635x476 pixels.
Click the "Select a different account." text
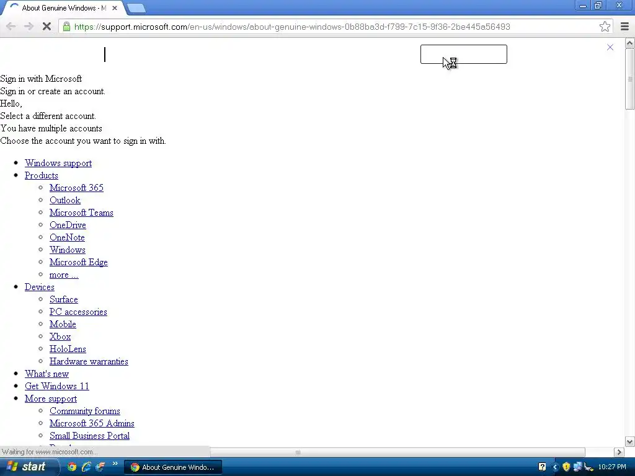point(48,116)
